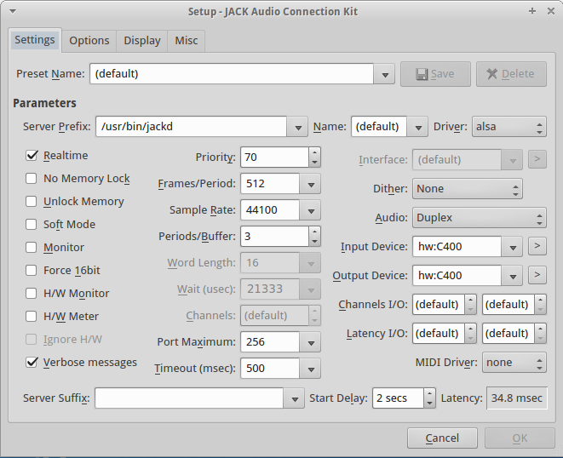Enable No Memory Lock
The height and width of the screenshot is (458, 563).
point(32,179)
